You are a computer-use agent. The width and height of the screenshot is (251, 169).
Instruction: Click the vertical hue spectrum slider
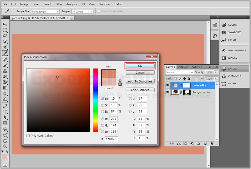click(x=96, y=100)
